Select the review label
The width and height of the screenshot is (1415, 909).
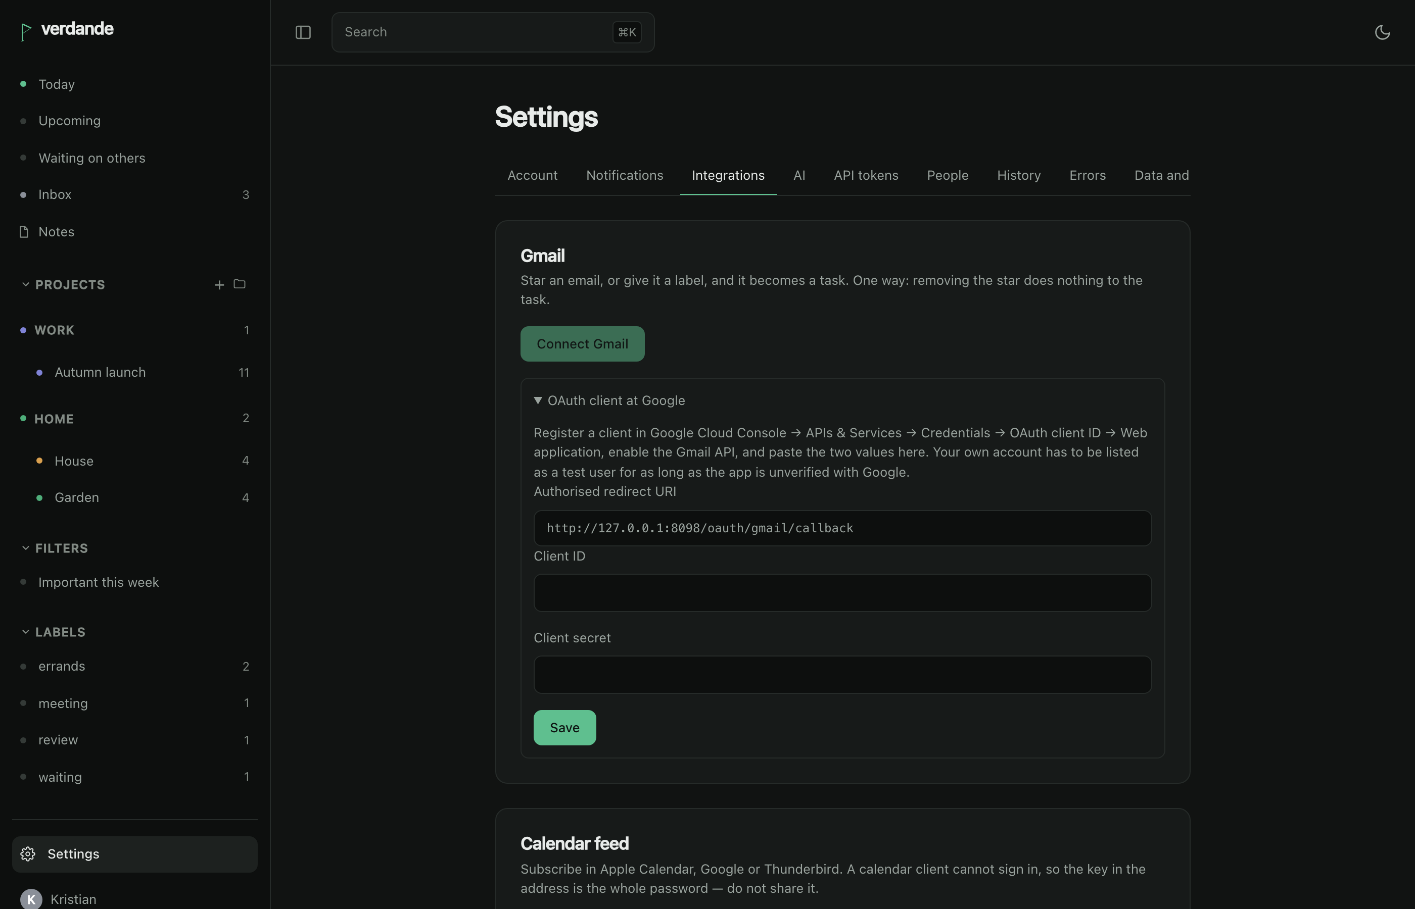point(134,740)
